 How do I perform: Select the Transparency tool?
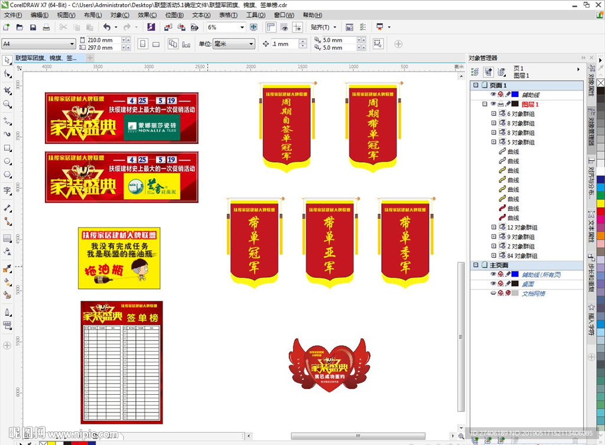[7, 252]
